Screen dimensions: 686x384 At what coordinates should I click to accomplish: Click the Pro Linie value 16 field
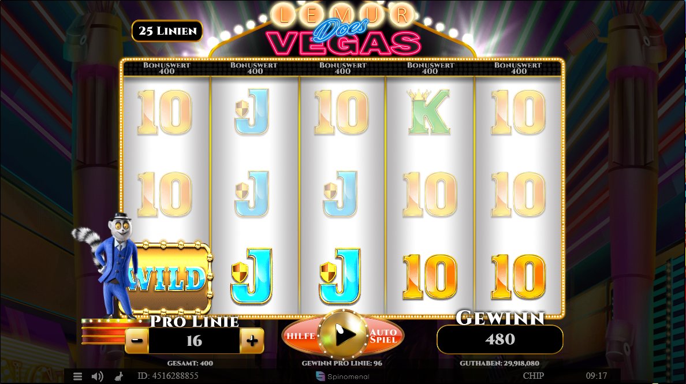coord(194,341)
